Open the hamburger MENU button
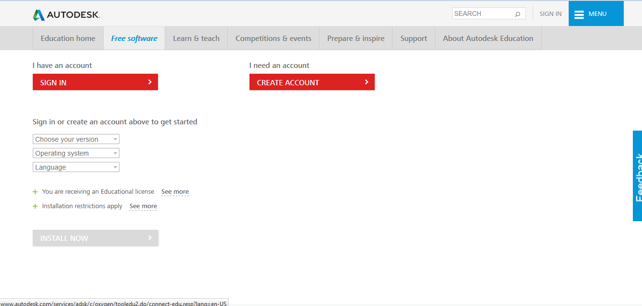This screenshot has width=642, height=306. (596, 13)
